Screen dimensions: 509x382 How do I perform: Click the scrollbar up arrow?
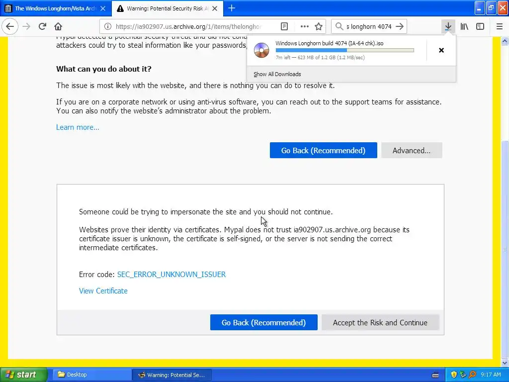pyautogui.click(x=505, y=41)
